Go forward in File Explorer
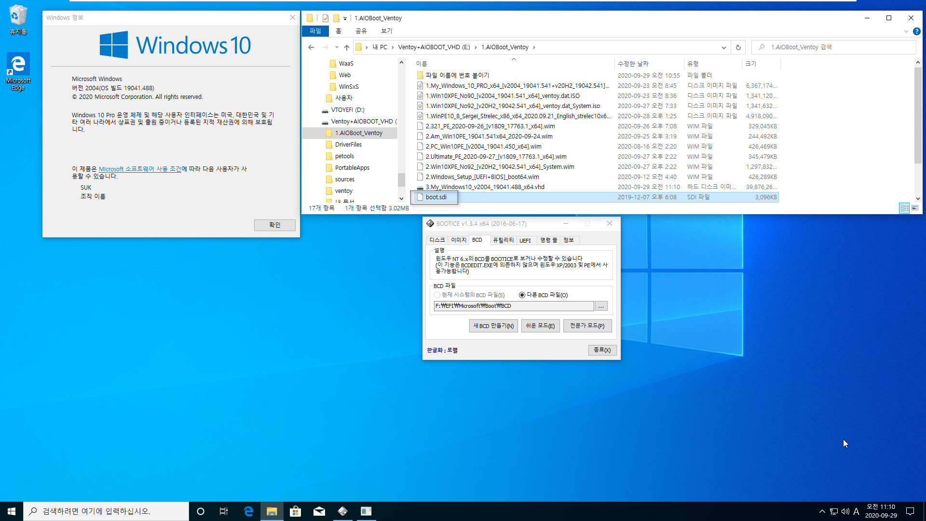926x521 pixels. [x=325, y=47]
